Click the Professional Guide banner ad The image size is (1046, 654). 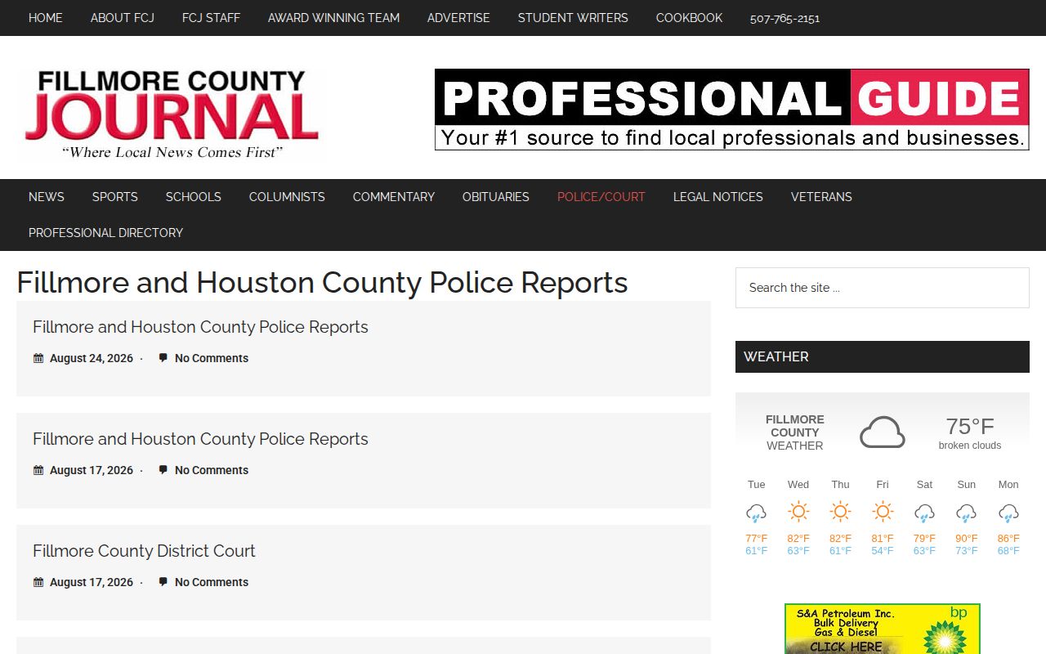(x=731, y=110)
